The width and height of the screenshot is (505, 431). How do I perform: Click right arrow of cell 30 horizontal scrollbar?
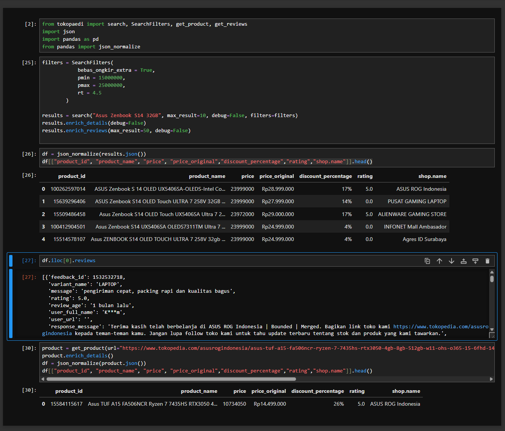(491, 379)
